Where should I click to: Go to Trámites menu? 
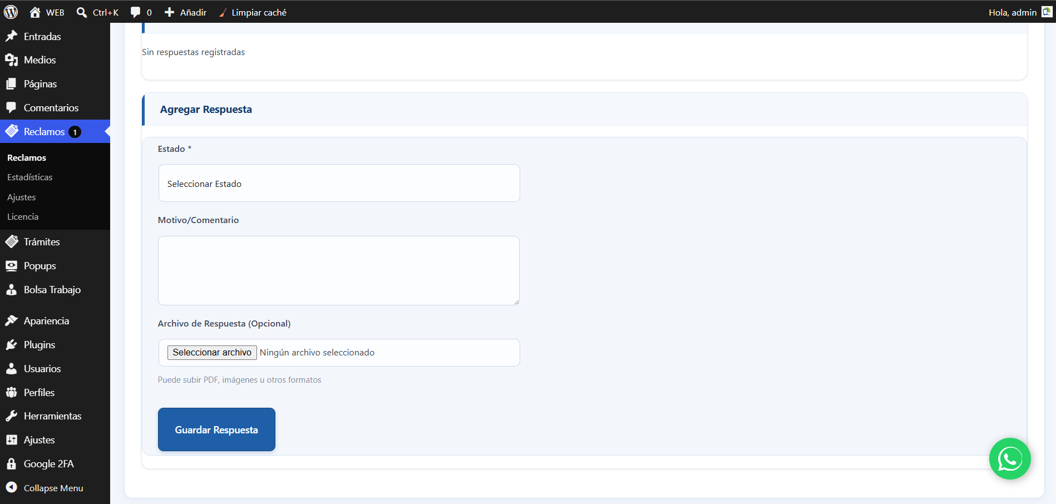42,241
